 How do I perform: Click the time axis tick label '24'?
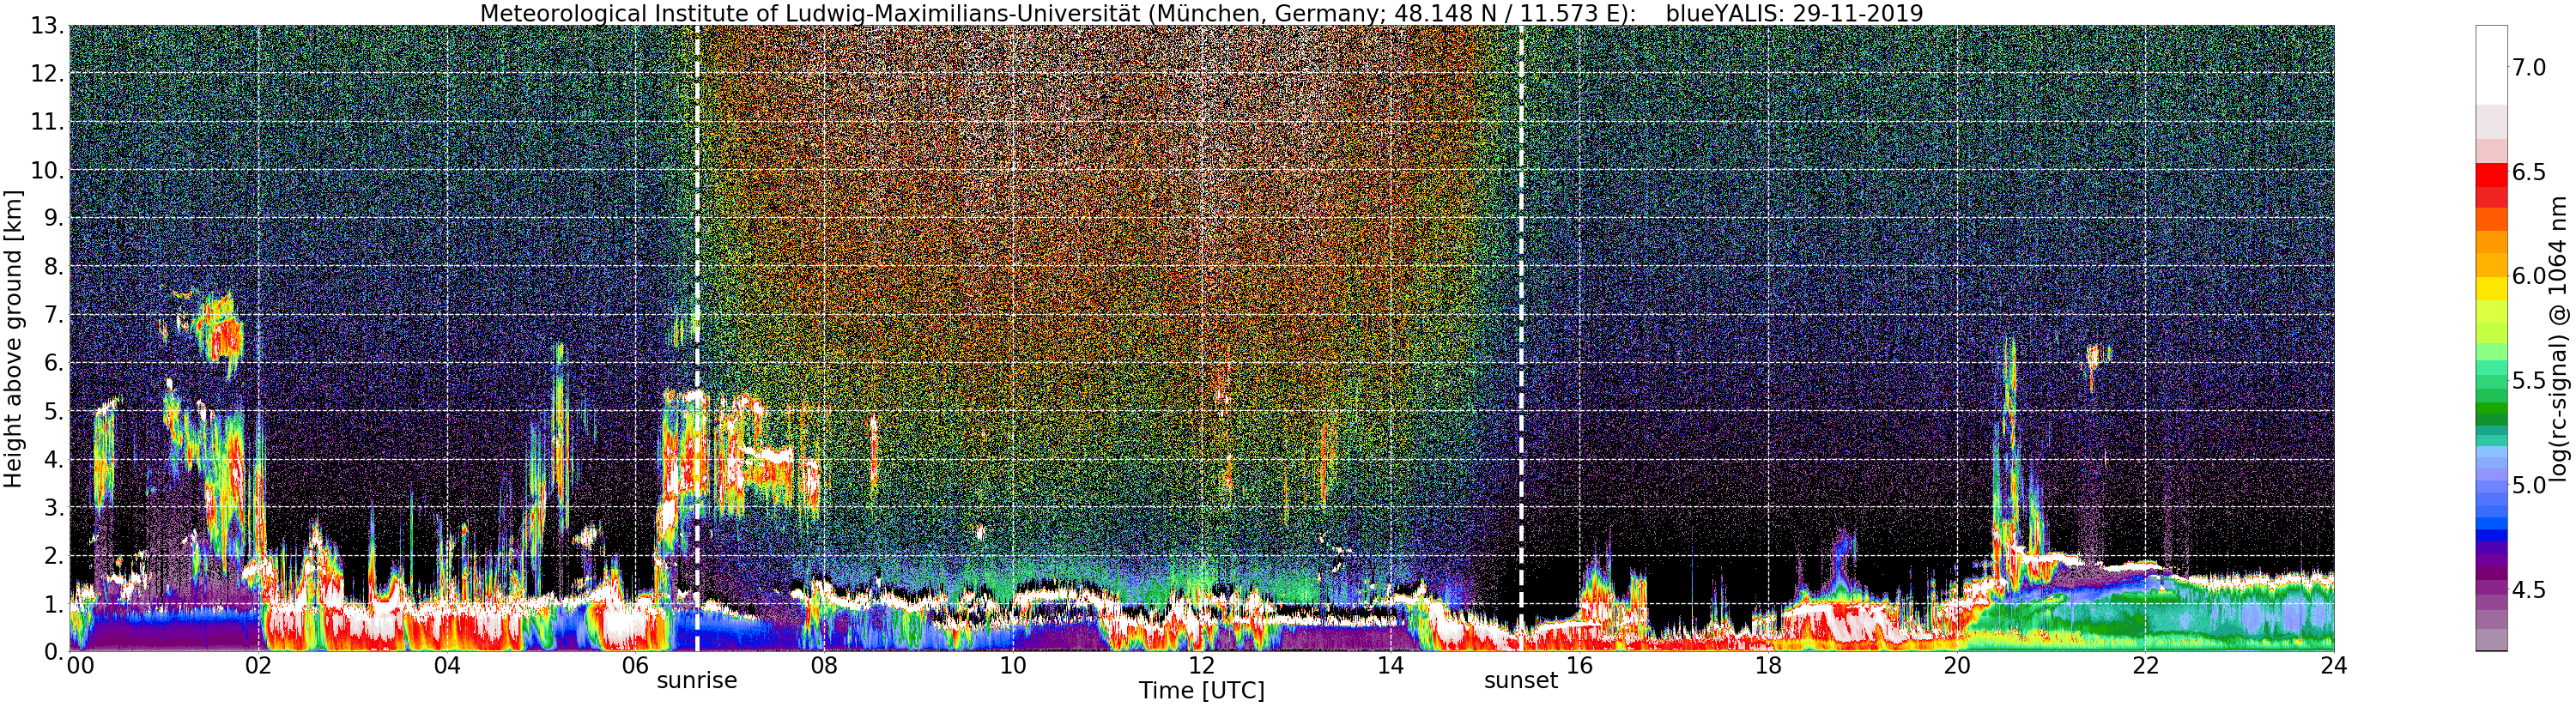click(x=2333, y=666)
